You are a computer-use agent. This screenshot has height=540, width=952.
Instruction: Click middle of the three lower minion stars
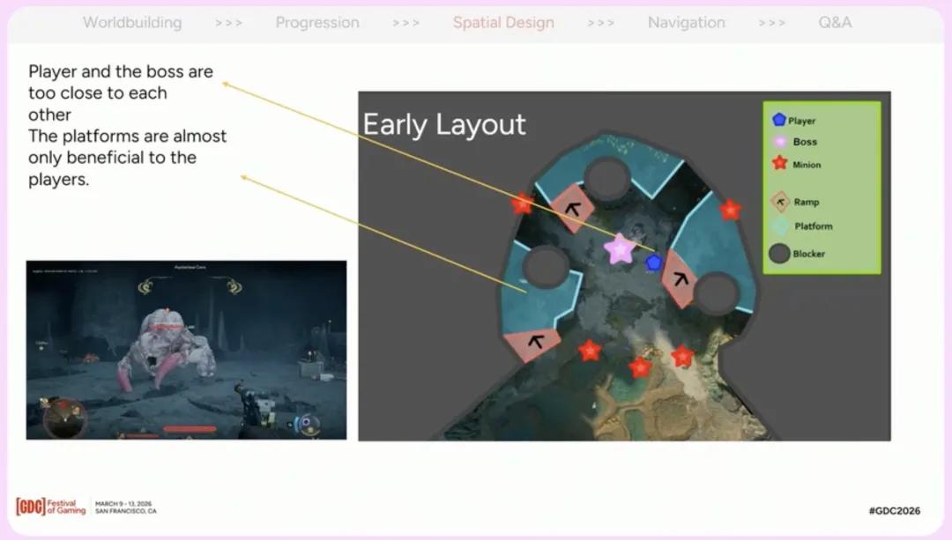point(640,366)
